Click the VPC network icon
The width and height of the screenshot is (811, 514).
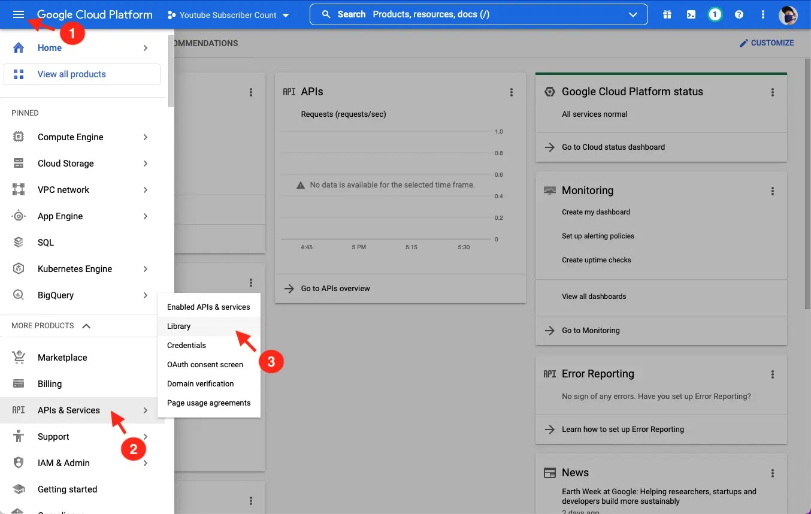pyautogui.click(x=19, y=190)
